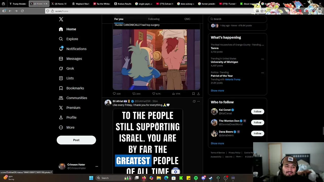Open the weather widget showing 55°F
Image resolution: width=324 pixels, height=182 pixels.
pyautogui.click(x=9, y=178)
